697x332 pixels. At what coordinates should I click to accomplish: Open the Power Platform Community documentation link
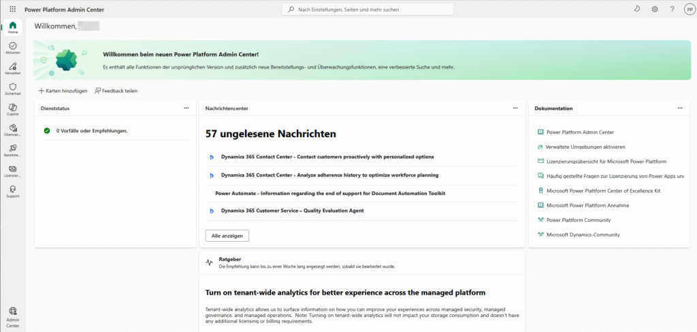click(578, 220)
